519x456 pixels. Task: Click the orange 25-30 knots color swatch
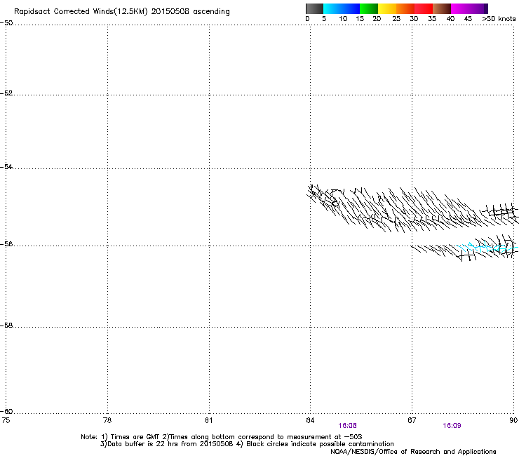tap(405, 8)
